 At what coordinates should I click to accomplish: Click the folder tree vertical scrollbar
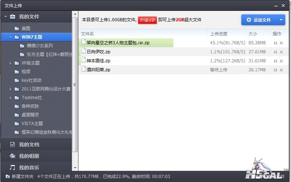pos(75,85)
